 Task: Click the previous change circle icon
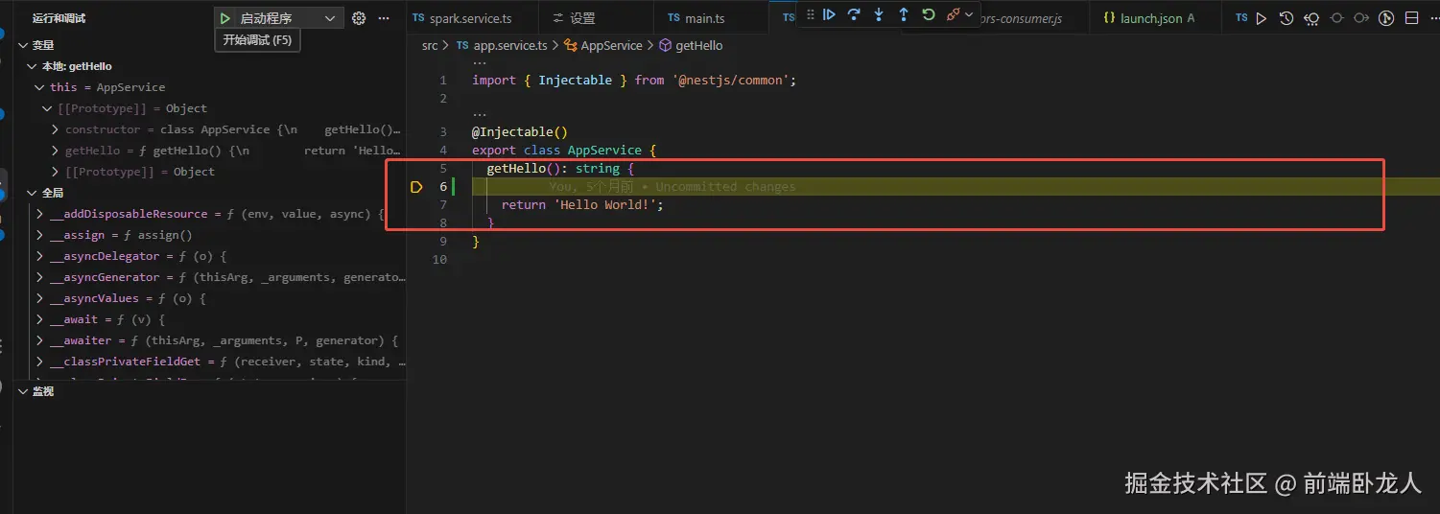[x=1336, y=18]
